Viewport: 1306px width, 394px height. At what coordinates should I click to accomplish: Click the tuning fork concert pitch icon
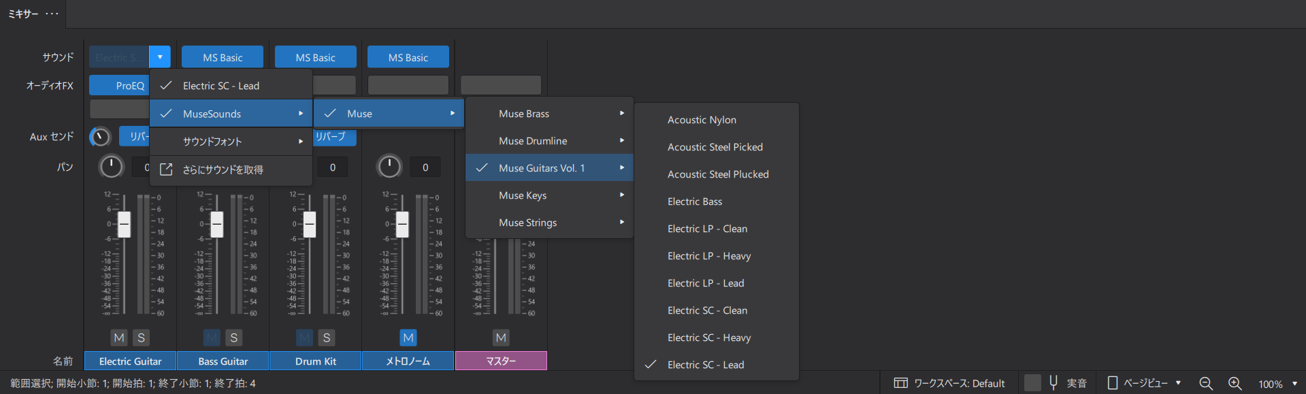click(1054, 382)
